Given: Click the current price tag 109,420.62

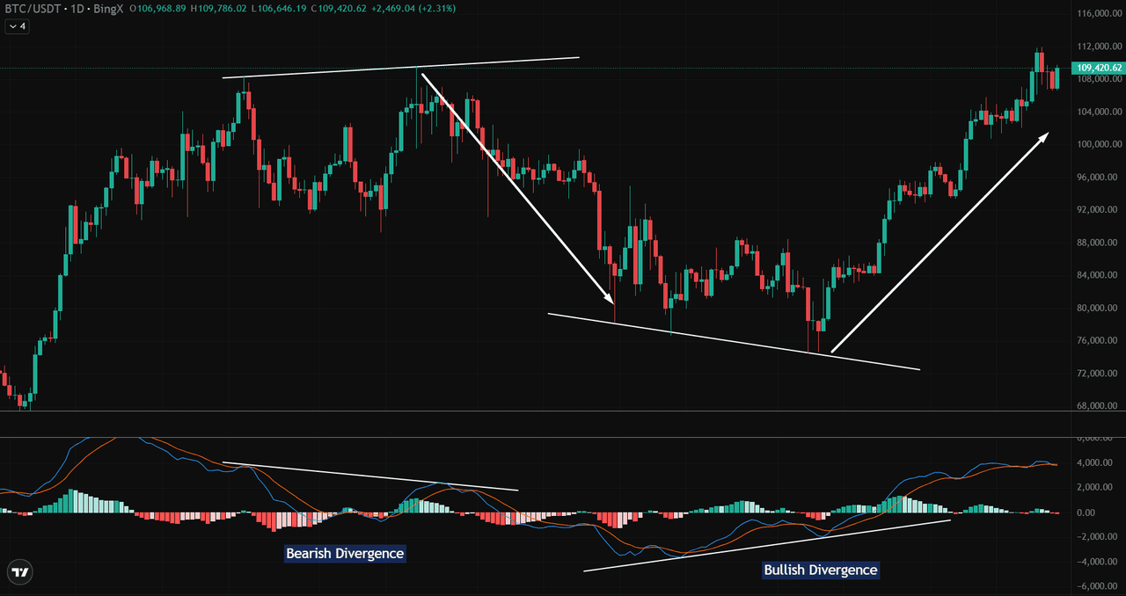Looking at the screenshot, I should click(1097, 68).
